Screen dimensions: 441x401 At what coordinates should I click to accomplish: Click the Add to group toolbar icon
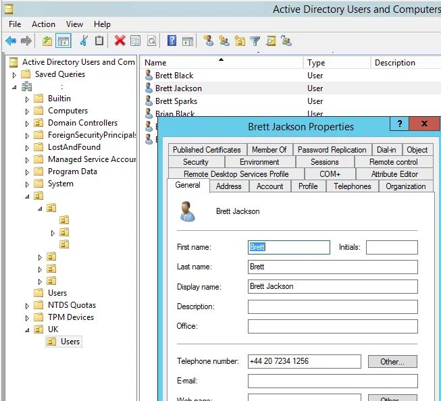coord(286,41)
